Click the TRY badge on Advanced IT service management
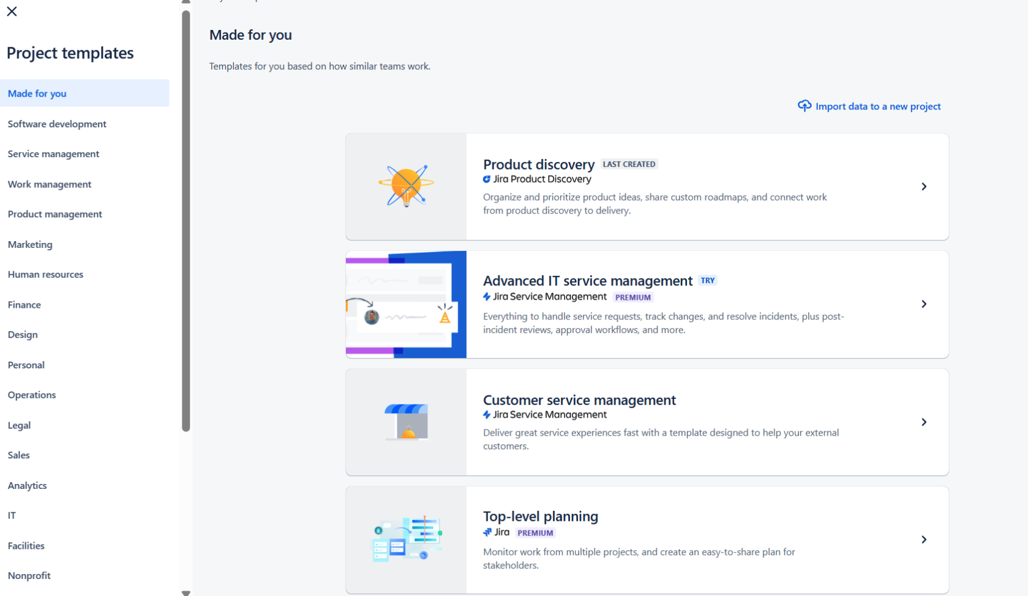 pyautogui.click(x=708, y=280)
